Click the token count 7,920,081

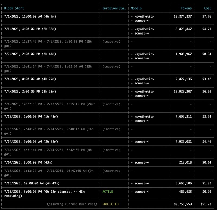click(x=184, y=142)
